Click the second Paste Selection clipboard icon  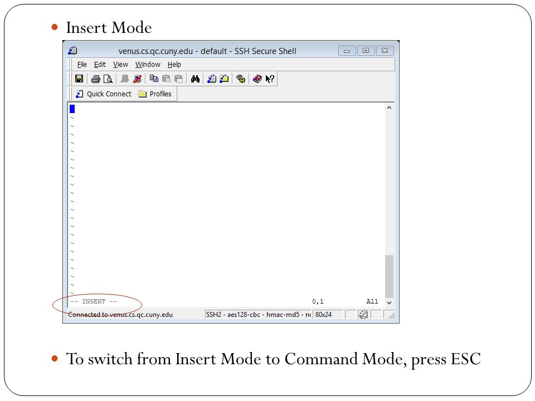coord(178,79)
